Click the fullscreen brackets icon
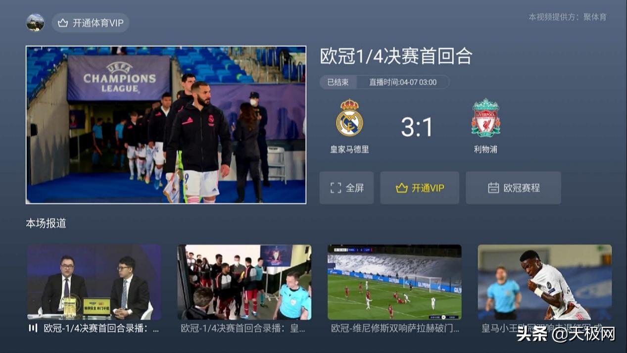The height and width of the screenshot is (353, 627). click(336, 188)
